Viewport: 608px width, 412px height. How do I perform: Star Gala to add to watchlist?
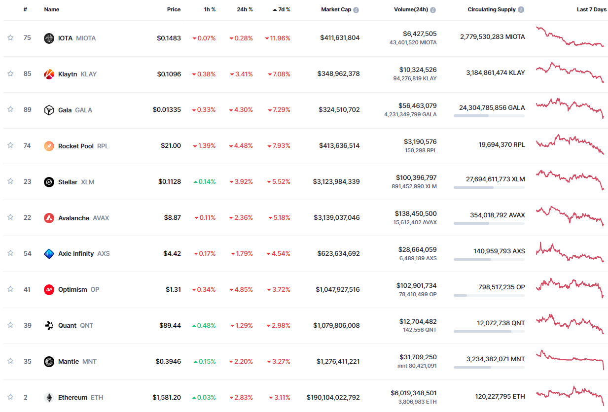point(10,109)
